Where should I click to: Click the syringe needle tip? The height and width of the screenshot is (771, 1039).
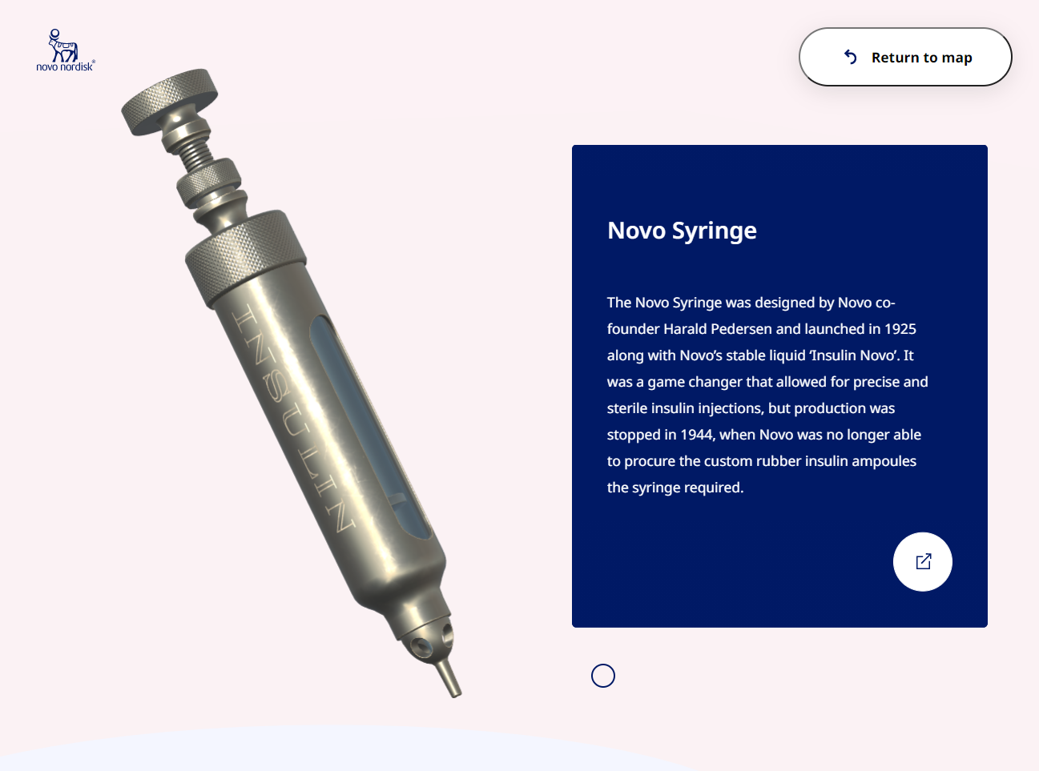[x=449, y=677]
